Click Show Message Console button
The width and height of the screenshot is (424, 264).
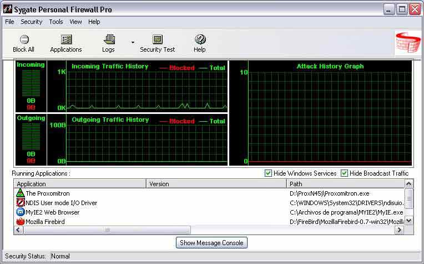click(211, 243)
